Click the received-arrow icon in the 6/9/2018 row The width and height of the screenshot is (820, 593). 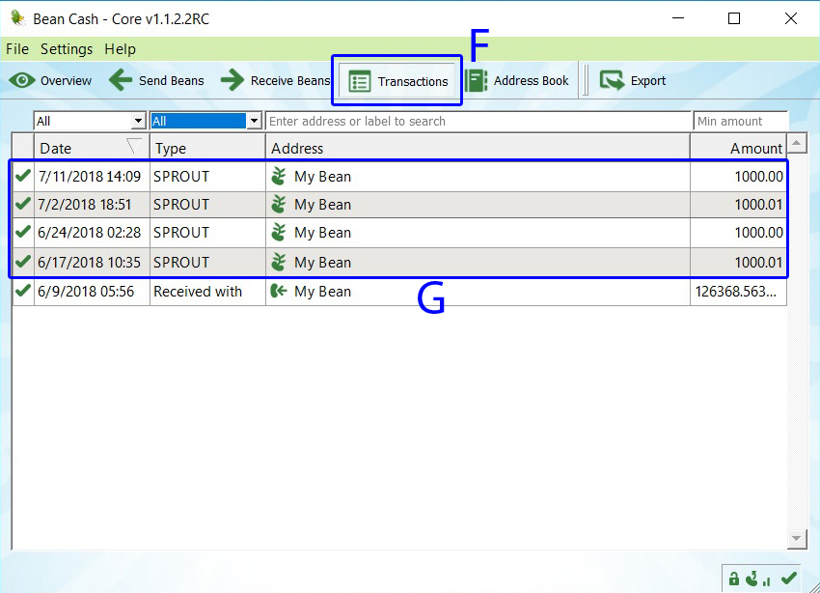279,291
